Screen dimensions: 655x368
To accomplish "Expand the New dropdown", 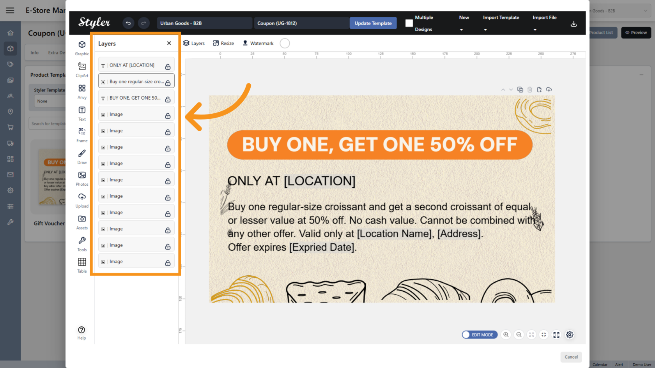I will [x=464, y=23].
